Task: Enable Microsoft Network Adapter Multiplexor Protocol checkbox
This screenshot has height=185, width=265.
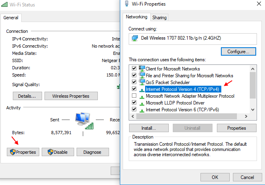Action: click(134, 96)
